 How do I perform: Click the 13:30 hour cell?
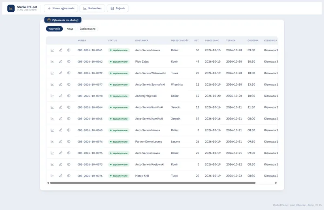pos(251,84)
